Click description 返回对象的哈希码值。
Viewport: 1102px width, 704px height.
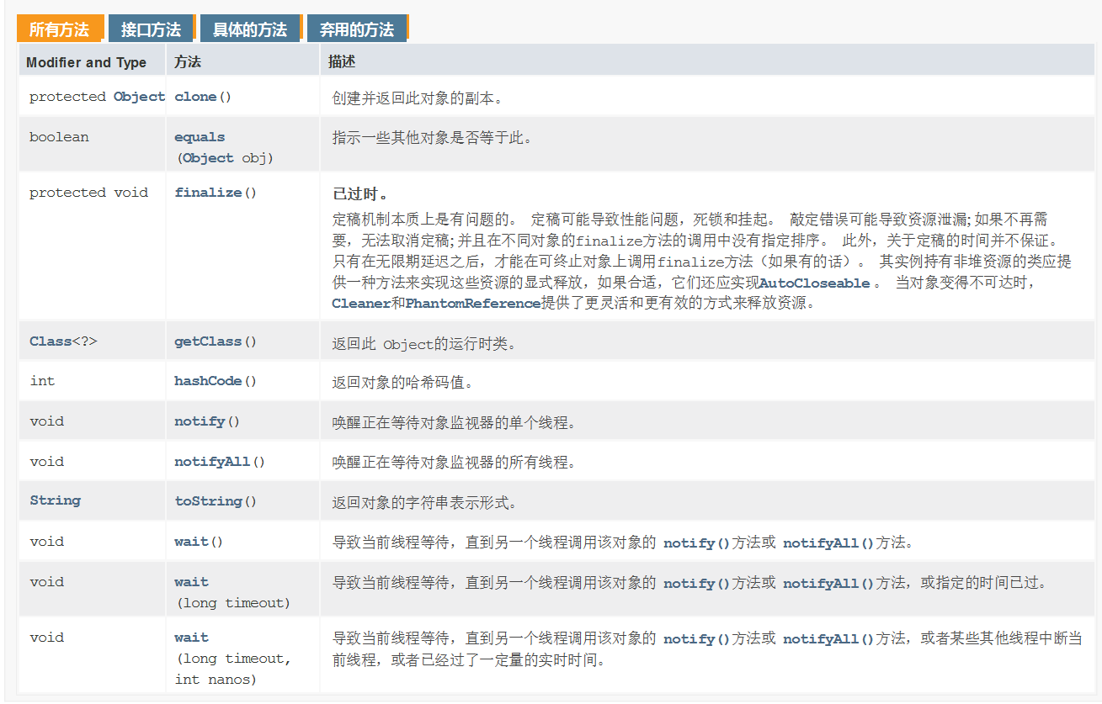click(403, 383)
